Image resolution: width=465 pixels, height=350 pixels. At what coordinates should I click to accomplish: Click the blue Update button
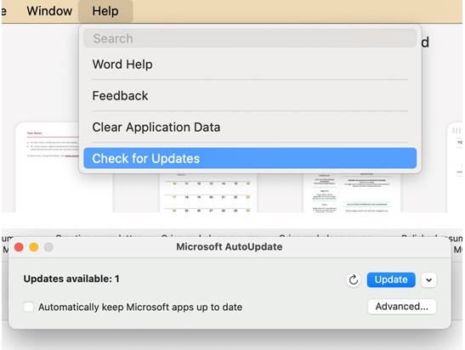tap(391, 279)
